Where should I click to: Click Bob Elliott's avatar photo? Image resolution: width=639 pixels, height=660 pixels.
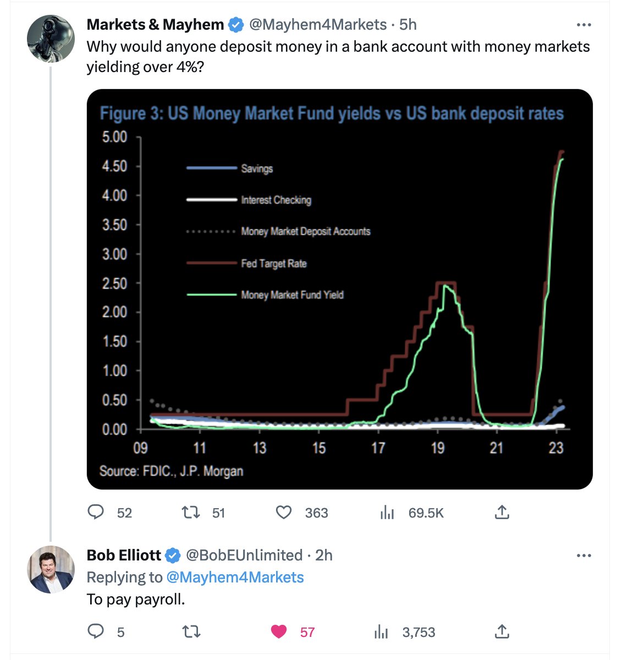coord(51,569)
